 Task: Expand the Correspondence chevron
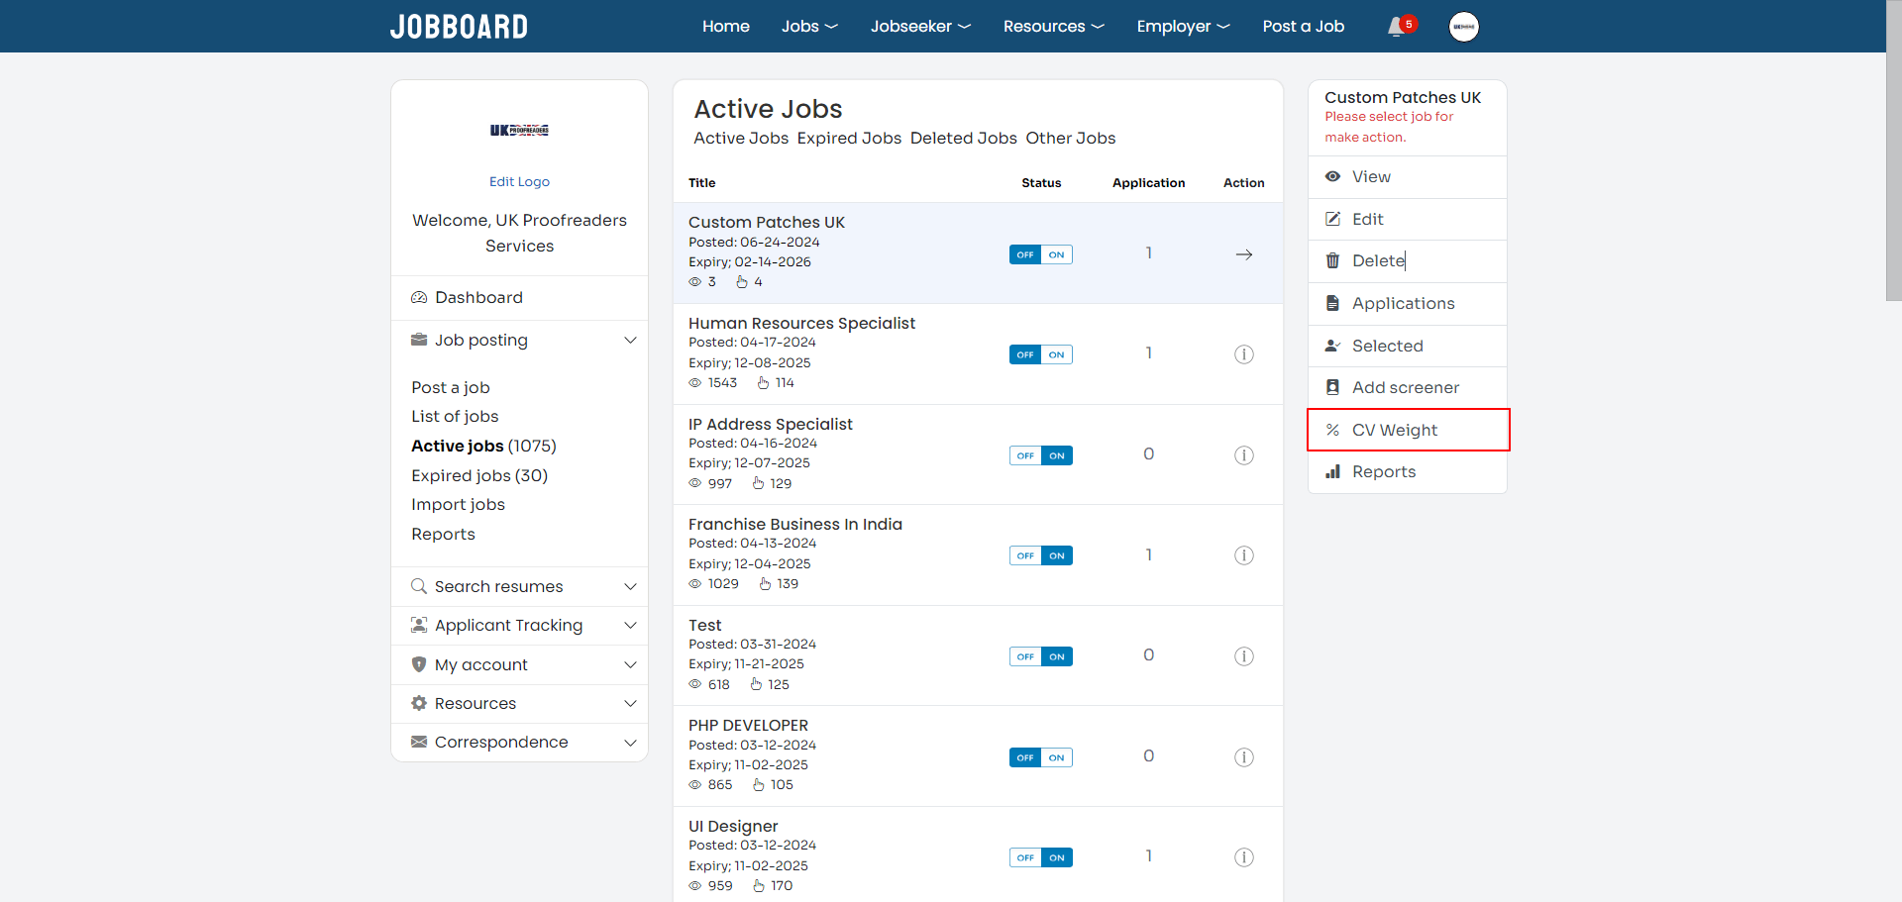(630, 742)
